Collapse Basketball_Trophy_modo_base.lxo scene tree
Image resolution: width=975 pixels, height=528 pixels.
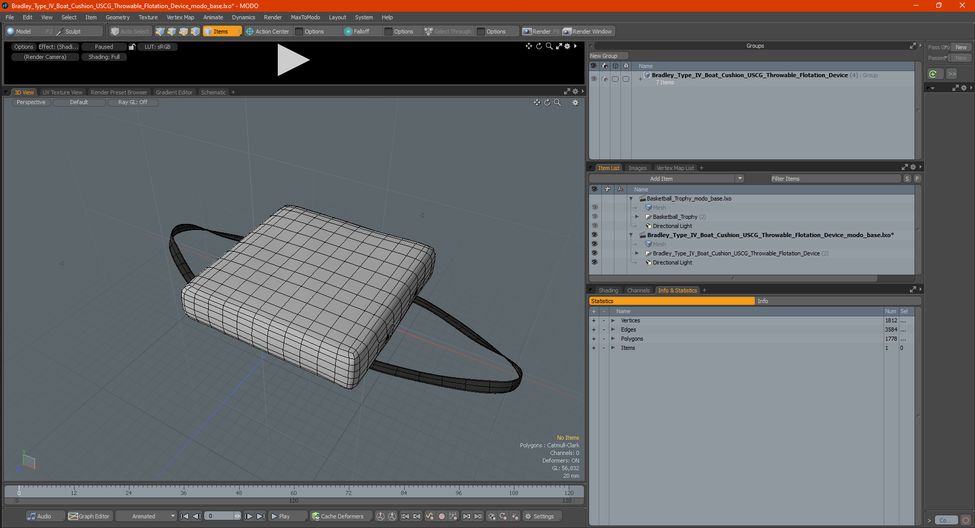coord(631,199)
